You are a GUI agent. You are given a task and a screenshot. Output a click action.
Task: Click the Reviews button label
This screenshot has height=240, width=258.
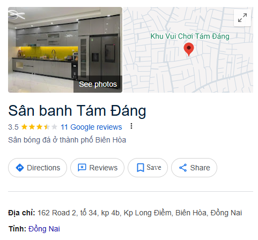click(104, 168)
